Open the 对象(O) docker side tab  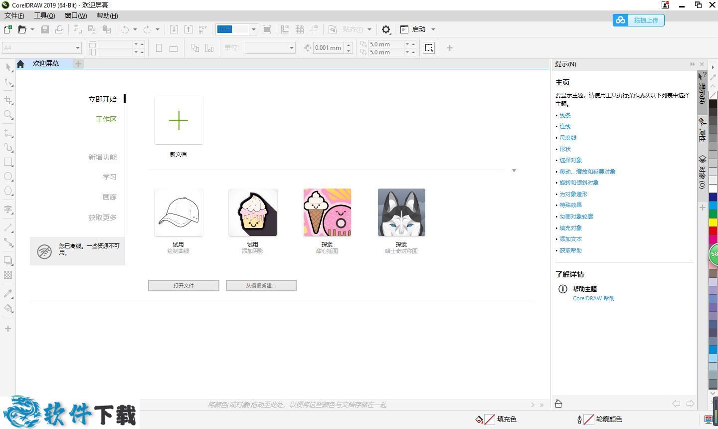(x=702, y=173)
